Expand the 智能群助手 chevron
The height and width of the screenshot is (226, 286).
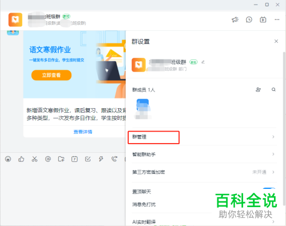click(273, 154)
